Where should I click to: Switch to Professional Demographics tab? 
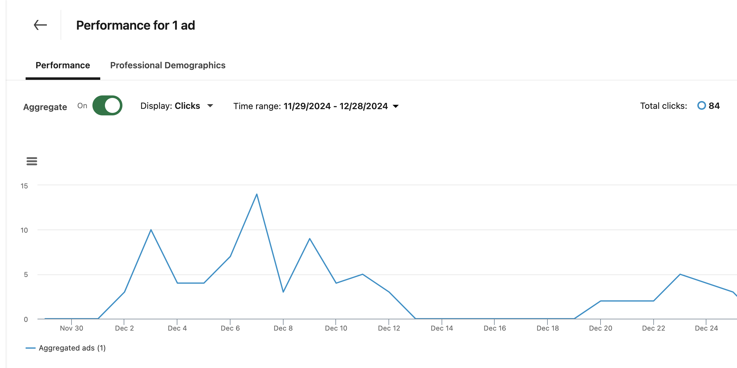[167, 65]
